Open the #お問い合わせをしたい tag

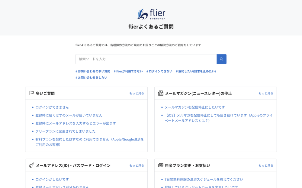(x=91, y=78)
